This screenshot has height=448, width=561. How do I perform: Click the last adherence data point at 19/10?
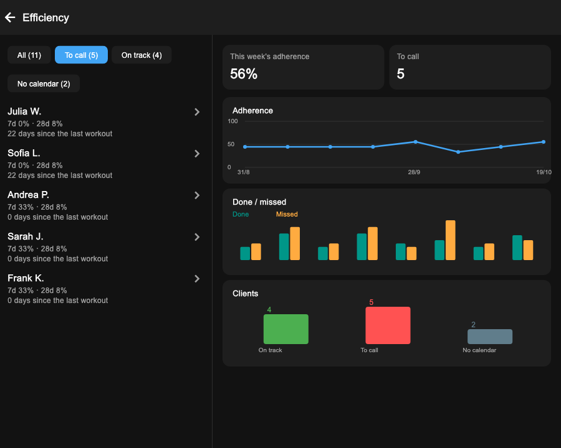(x=544, y=142)
